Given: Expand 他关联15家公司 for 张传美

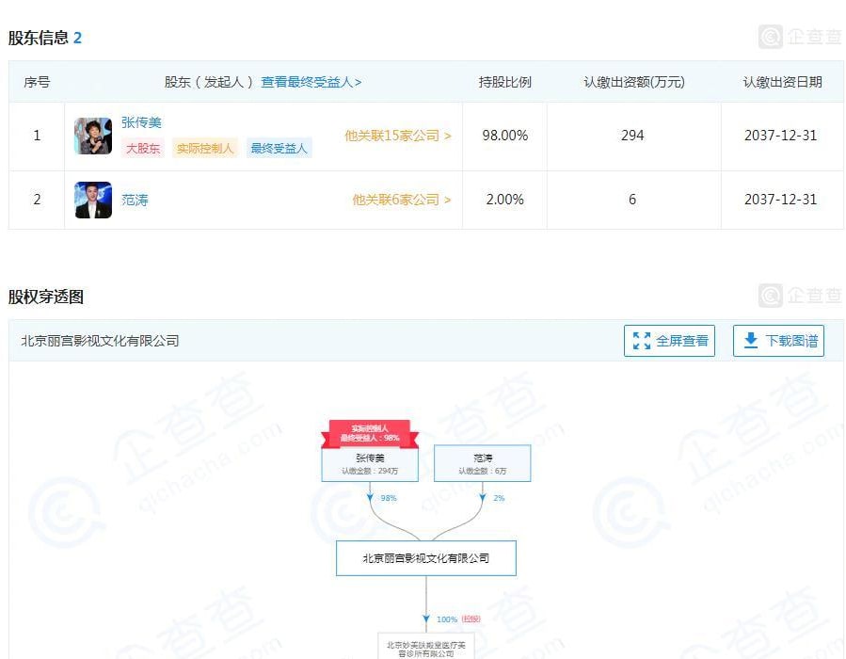Looking at the screenshot, I should click(x=398, y=136).
